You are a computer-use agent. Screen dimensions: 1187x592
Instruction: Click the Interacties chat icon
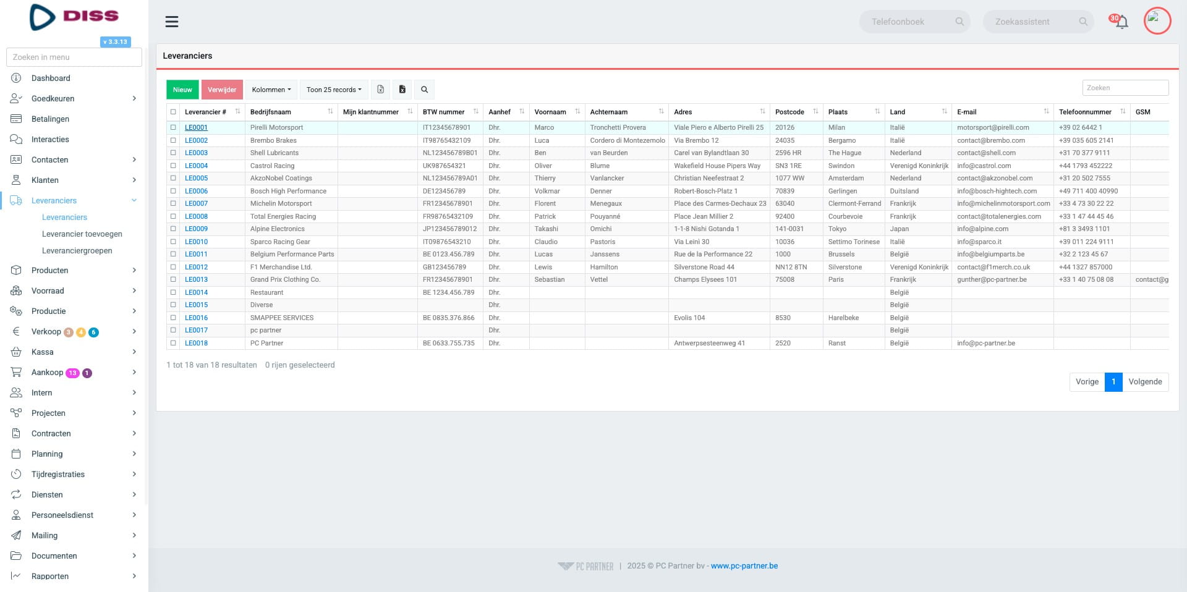click(16, 139)
